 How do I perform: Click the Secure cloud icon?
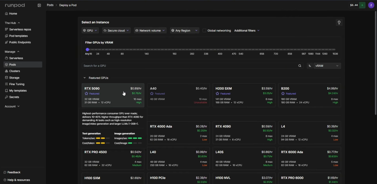click(x=105, y=31)
